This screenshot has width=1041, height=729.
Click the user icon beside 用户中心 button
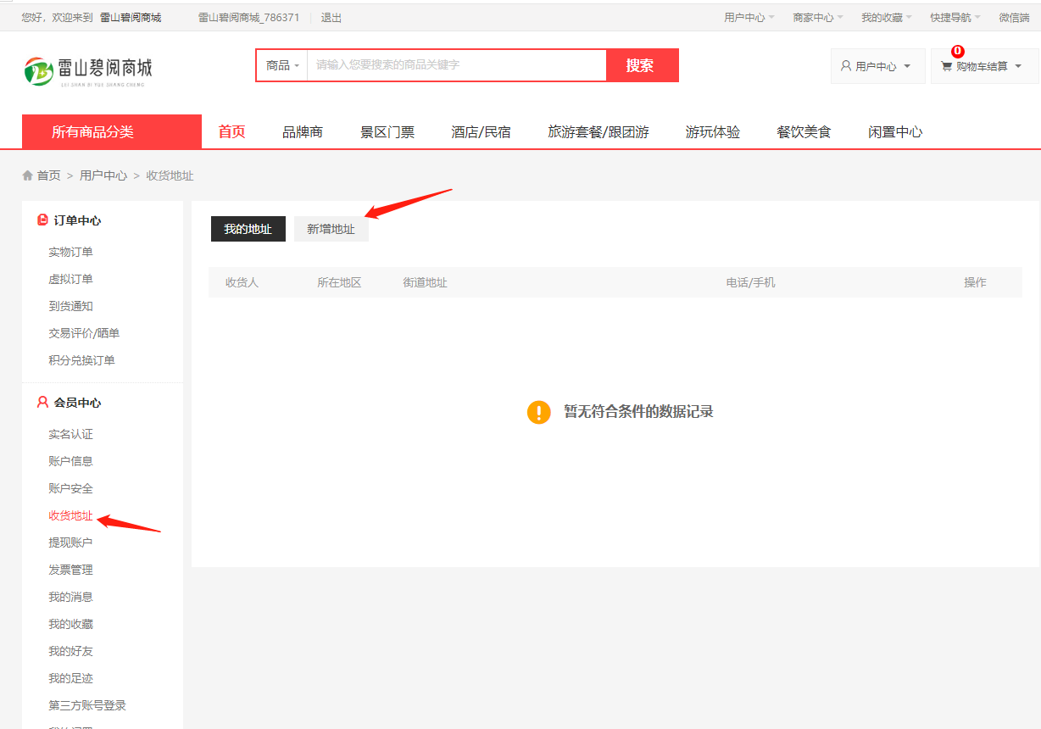pyautogui.click(x=845, y=66)
